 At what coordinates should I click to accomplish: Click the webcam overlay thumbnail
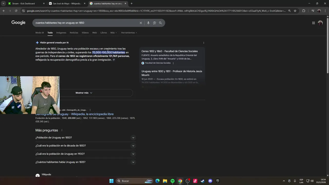click(30, 95)
